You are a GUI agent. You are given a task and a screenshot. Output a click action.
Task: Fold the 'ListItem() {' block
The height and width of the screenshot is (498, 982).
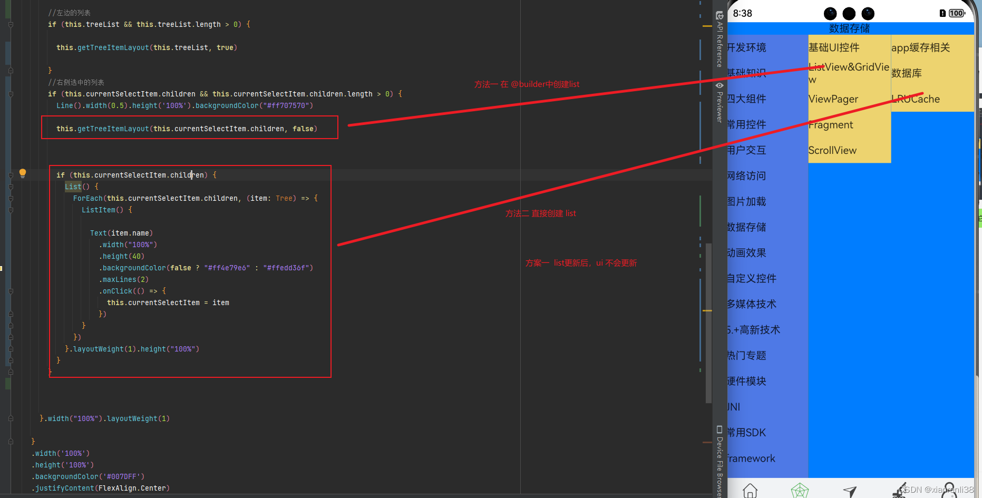(11, 210)
